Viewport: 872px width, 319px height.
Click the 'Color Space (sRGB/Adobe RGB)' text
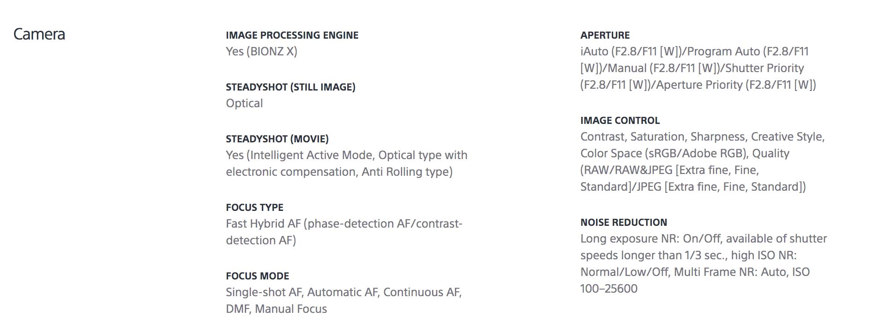(x=663, y=153)
